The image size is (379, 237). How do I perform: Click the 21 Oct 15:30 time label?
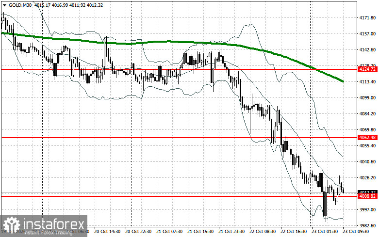coord(200,232)
